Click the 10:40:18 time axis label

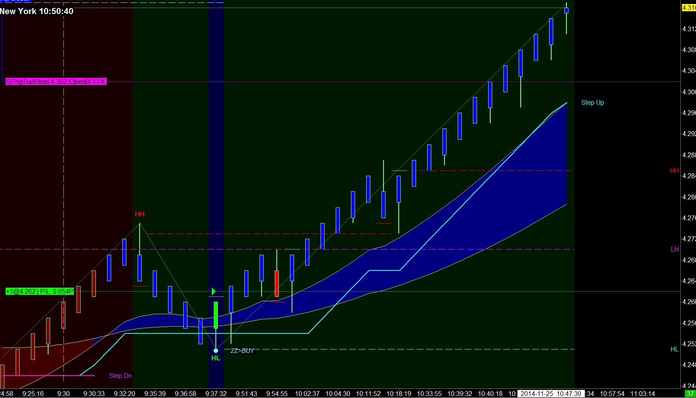click(490, 394)
